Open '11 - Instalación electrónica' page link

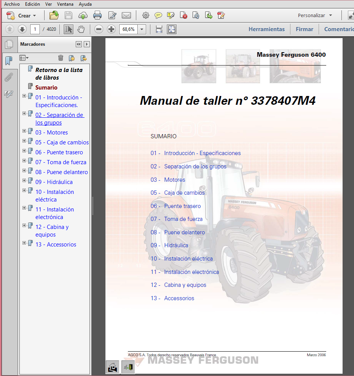185,272
